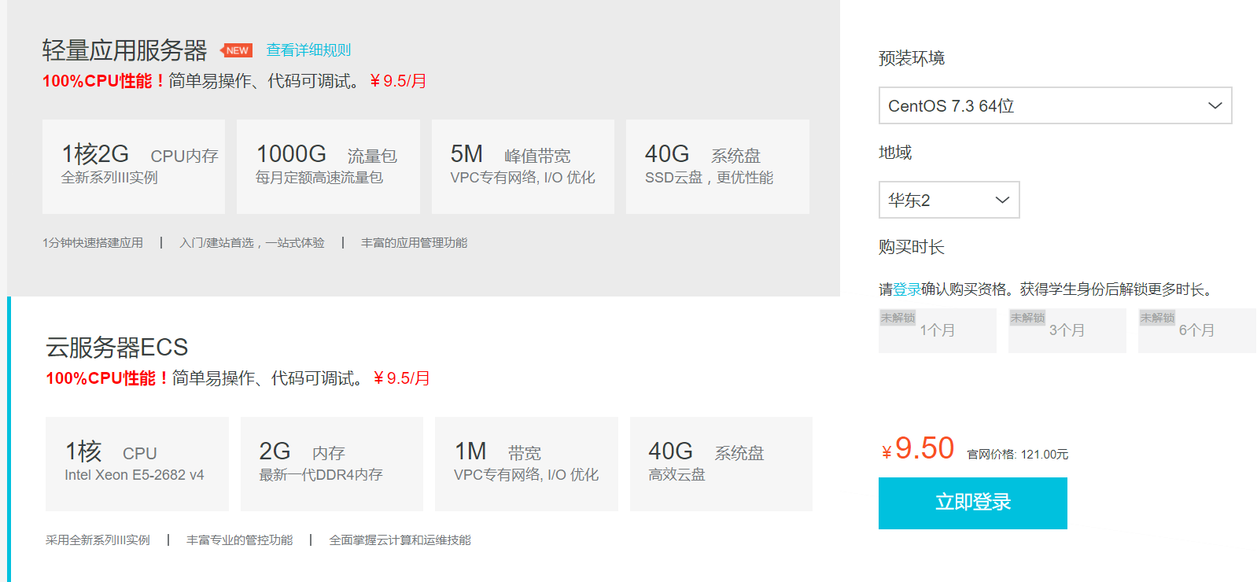Viewport: 1257px width, 582px height.
Task: Click the 入门/建站首选，一站式体验 text
Action: (x=252, y=243)
